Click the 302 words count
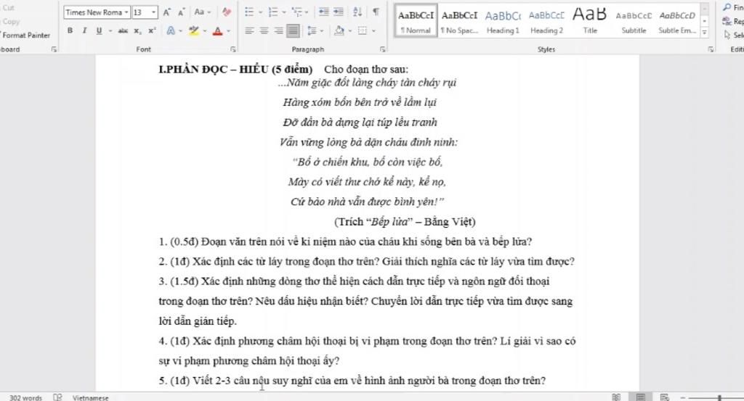This screenshot has height=401, width=744. [x=25, y=397]
